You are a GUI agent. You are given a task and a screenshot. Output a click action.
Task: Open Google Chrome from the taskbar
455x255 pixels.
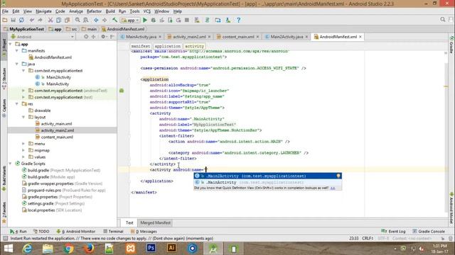pyautogui.click(x=68, y=249)
